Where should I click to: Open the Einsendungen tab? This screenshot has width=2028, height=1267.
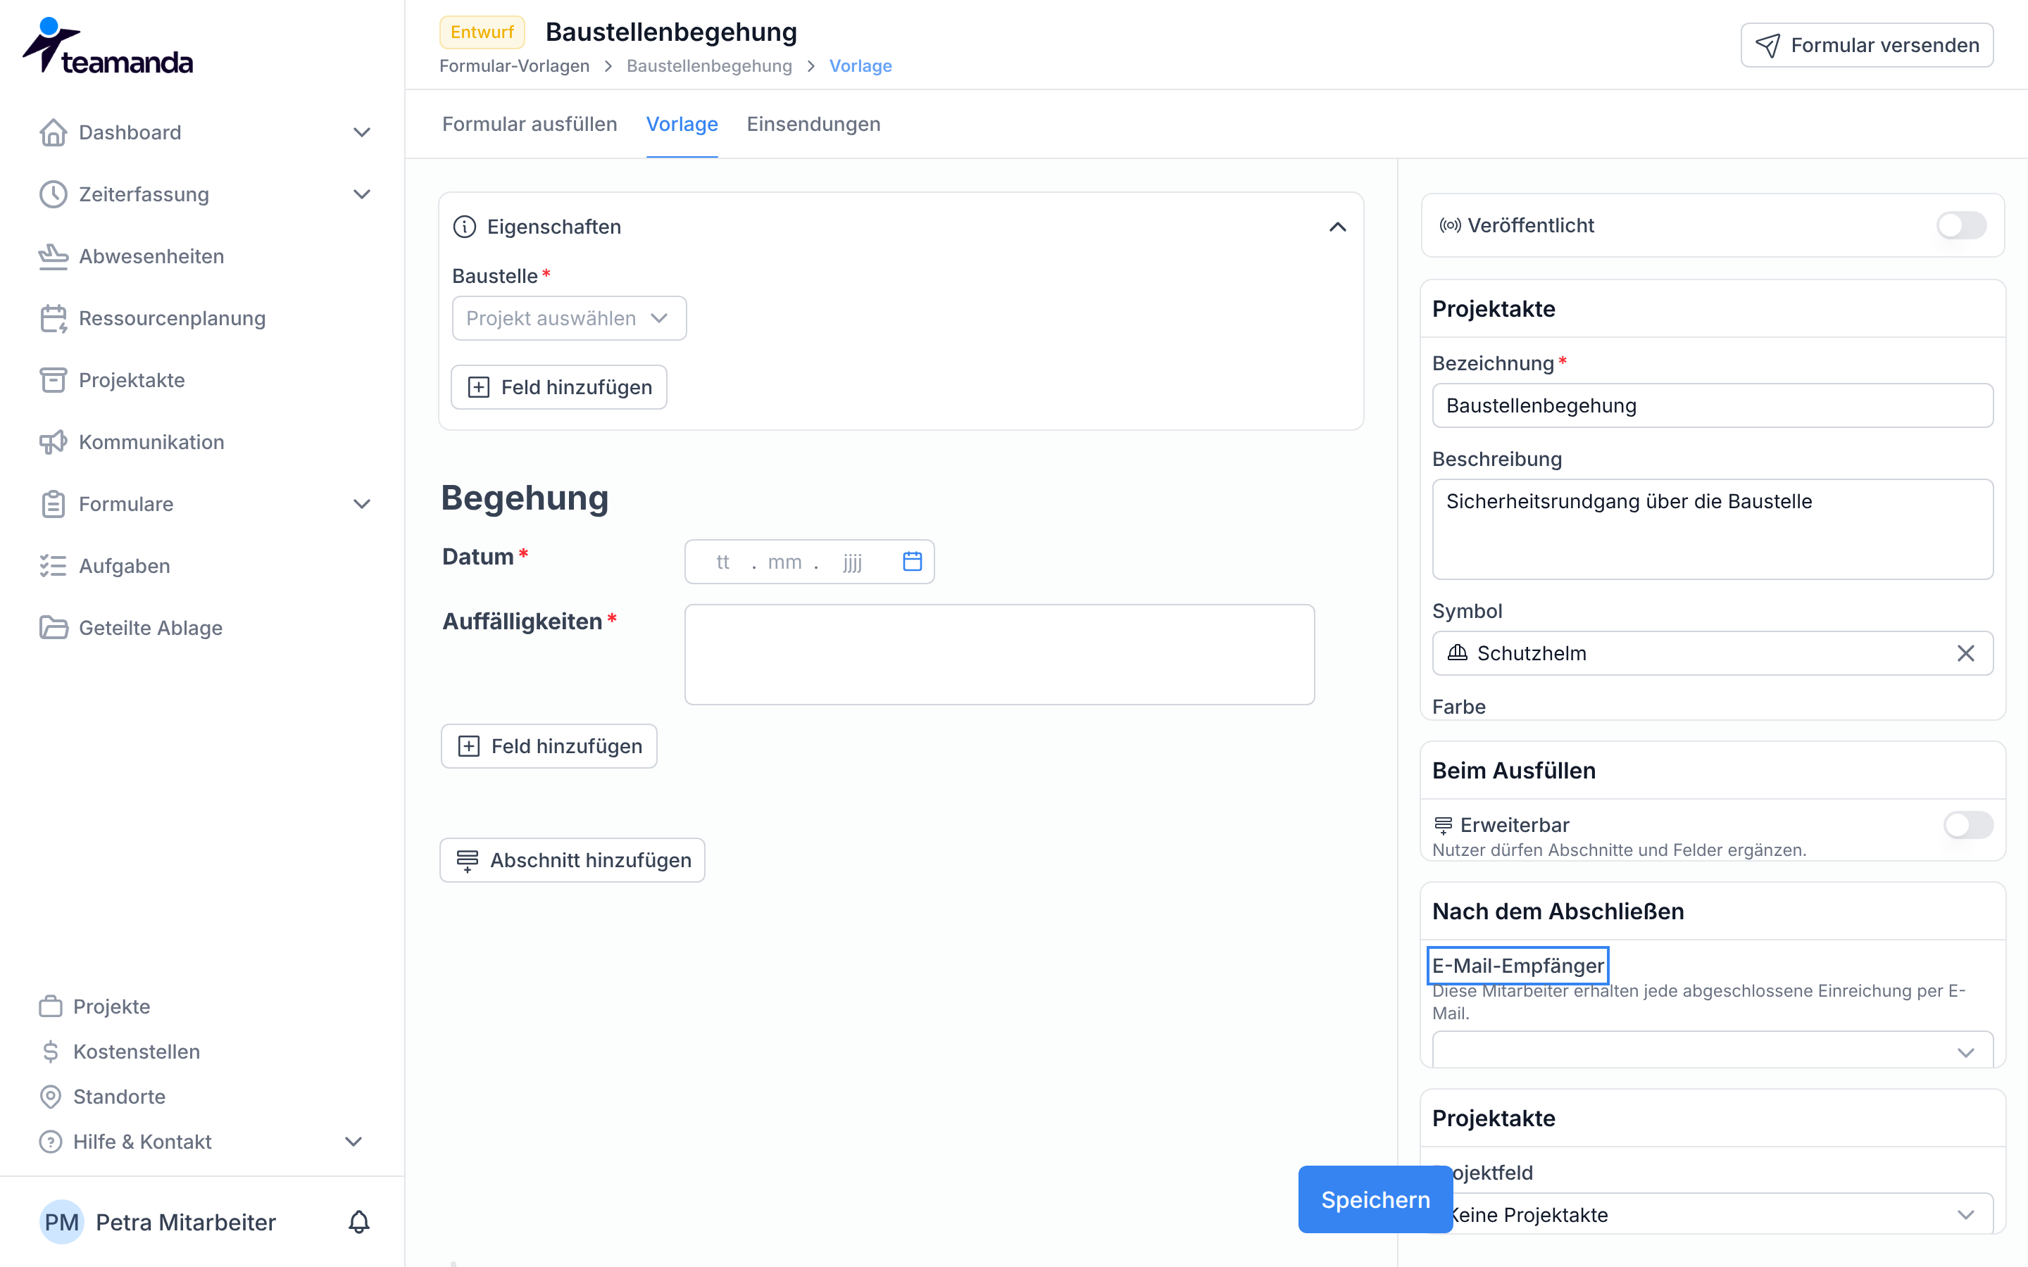click(x=814, y=124)
